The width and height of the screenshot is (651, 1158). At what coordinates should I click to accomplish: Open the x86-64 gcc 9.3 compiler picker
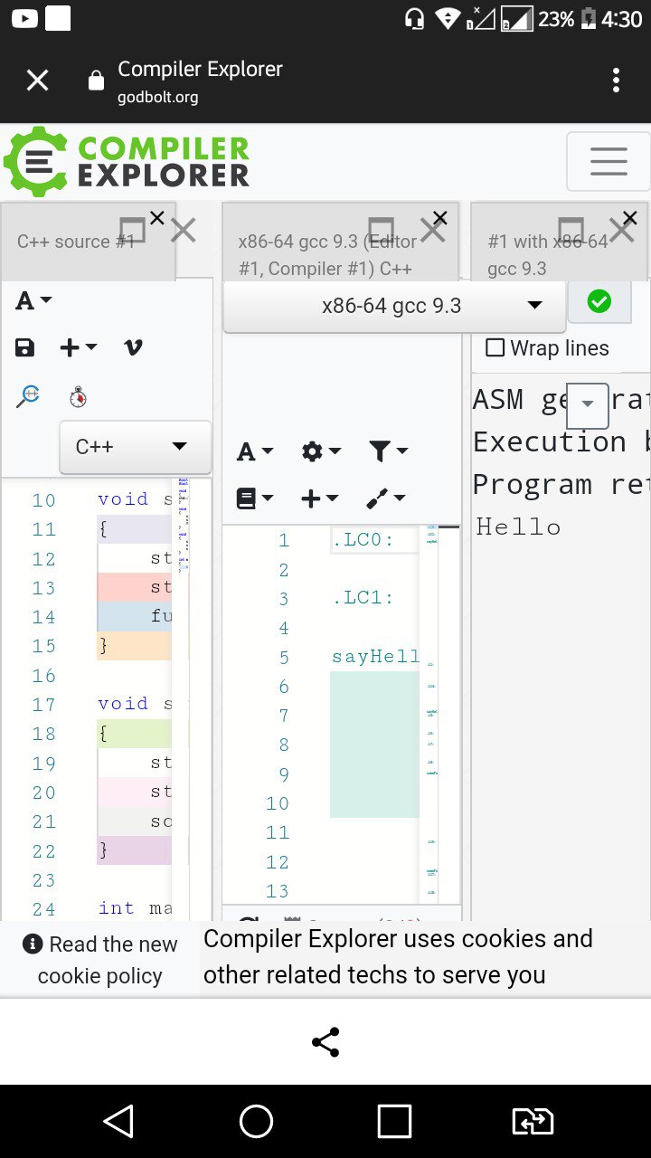coord(394,306)
